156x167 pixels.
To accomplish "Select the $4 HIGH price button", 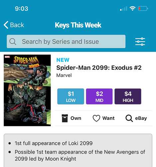I will 128,97.
